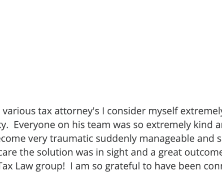Image resolution: width=222 pixels, height=179 pixels.
Task: Click on the word "group!"
Action: point(50,166)
